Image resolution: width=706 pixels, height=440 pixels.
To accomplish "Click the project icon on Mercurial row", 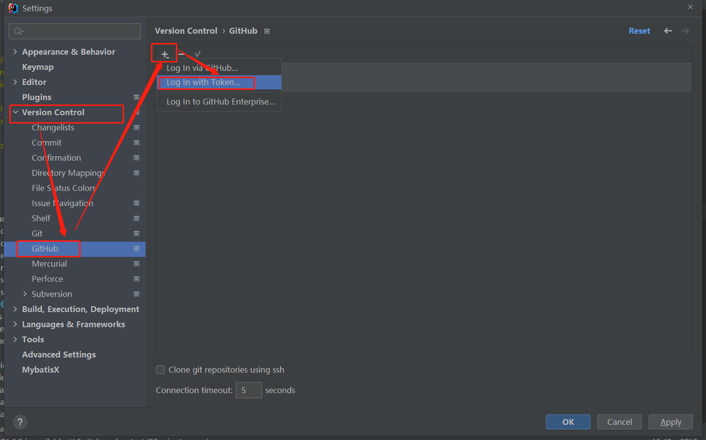I will 137,264.
